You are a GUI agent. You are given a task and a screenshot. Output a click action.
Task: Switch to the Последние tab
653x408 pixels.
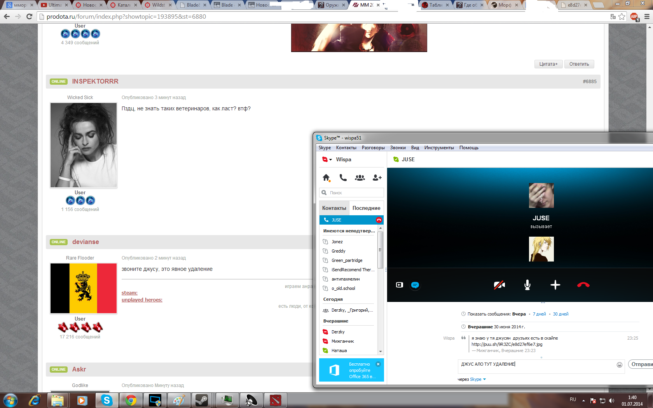367,208
